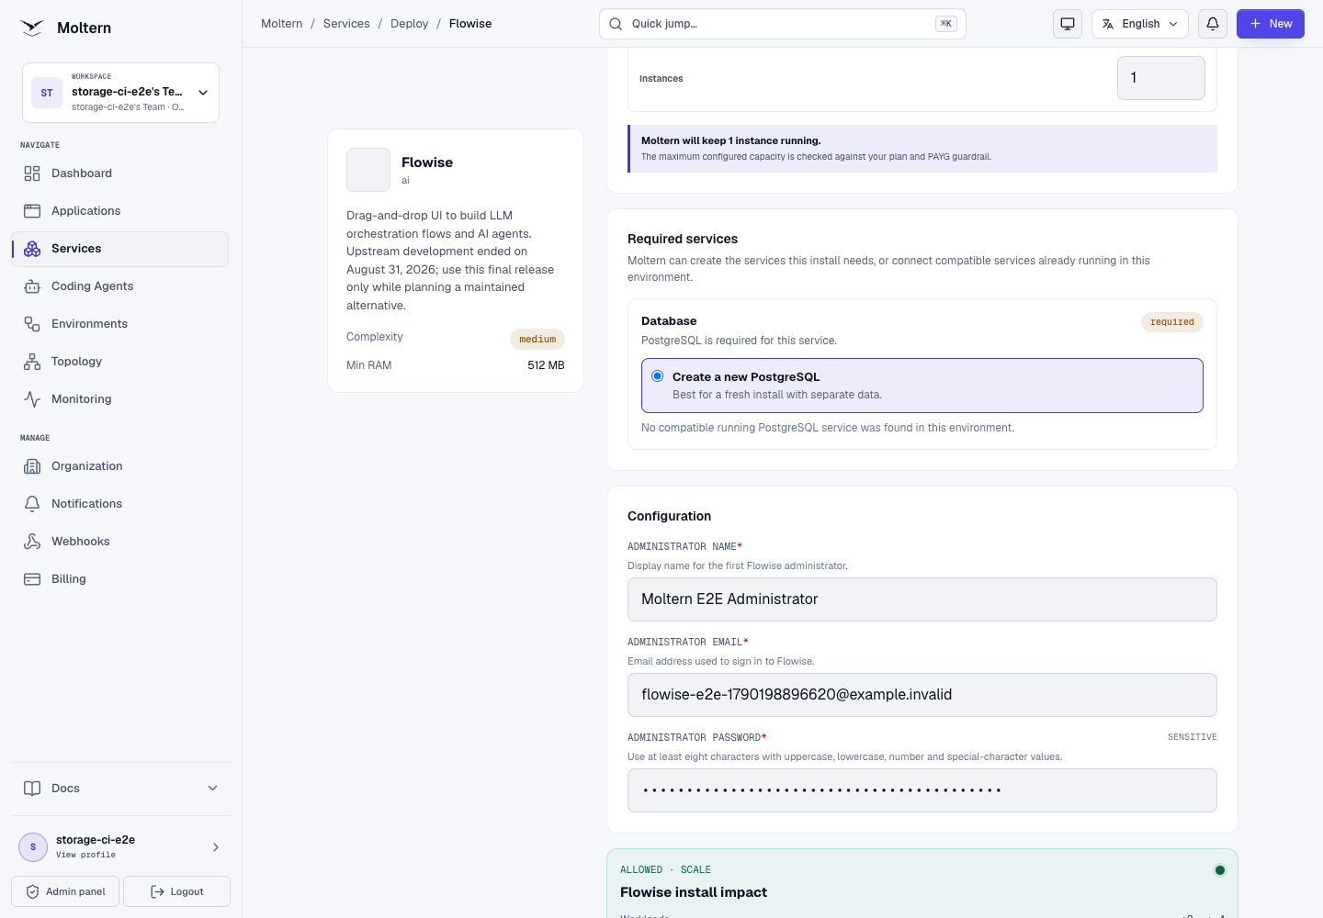
Task: Click the New button
Action: click(1271, 24)
